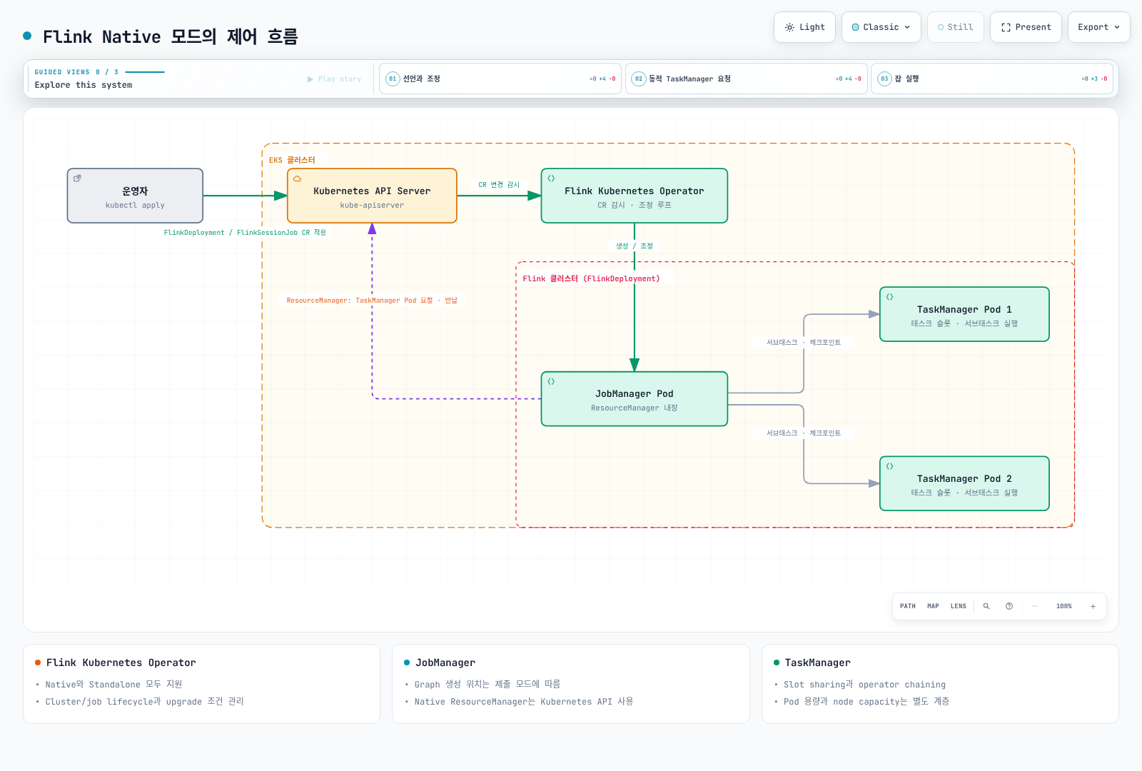The width and height of the screenshot is (1142, 771).
Task: Select the JobManager Pod node
Action: (635, 399)
